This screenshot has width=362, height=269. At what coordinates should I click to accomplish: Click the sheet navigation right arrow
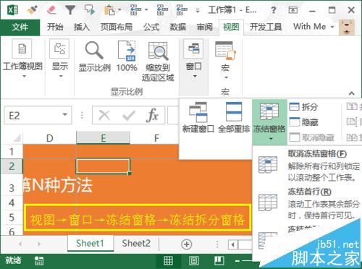(39, 244)
